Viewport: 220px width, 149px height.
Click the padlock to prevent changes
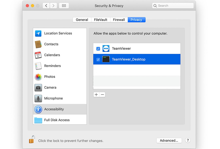[32, 139]
